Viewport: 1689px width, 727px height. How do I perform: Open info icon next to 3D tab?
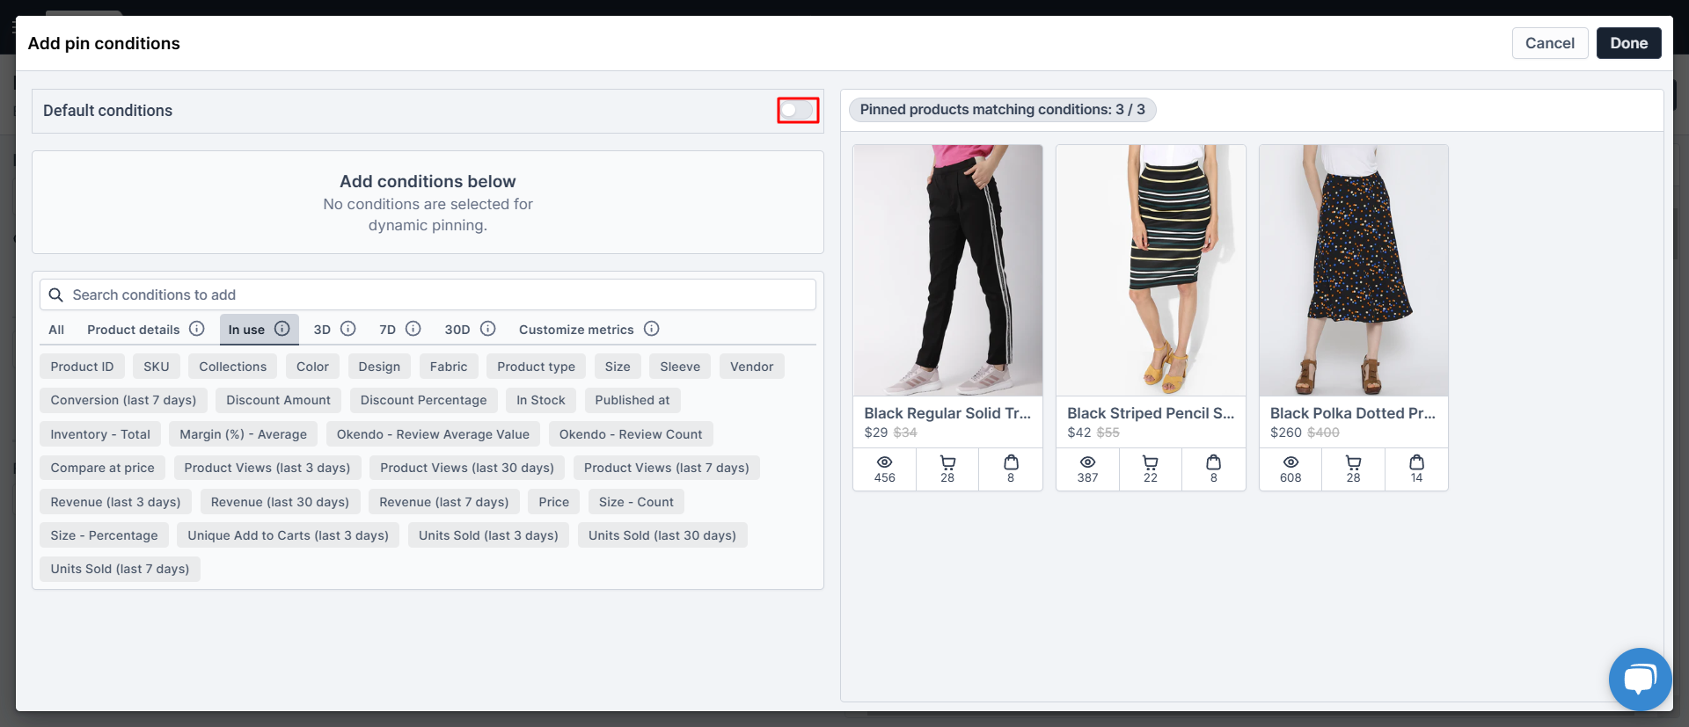pyautogui.click(x=348, y=329)
